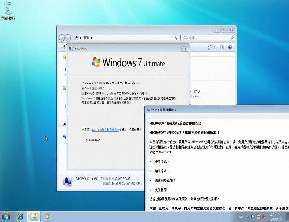
Task: Expand the breadcrumb arrow after Computer
Action: coord(91,37)
